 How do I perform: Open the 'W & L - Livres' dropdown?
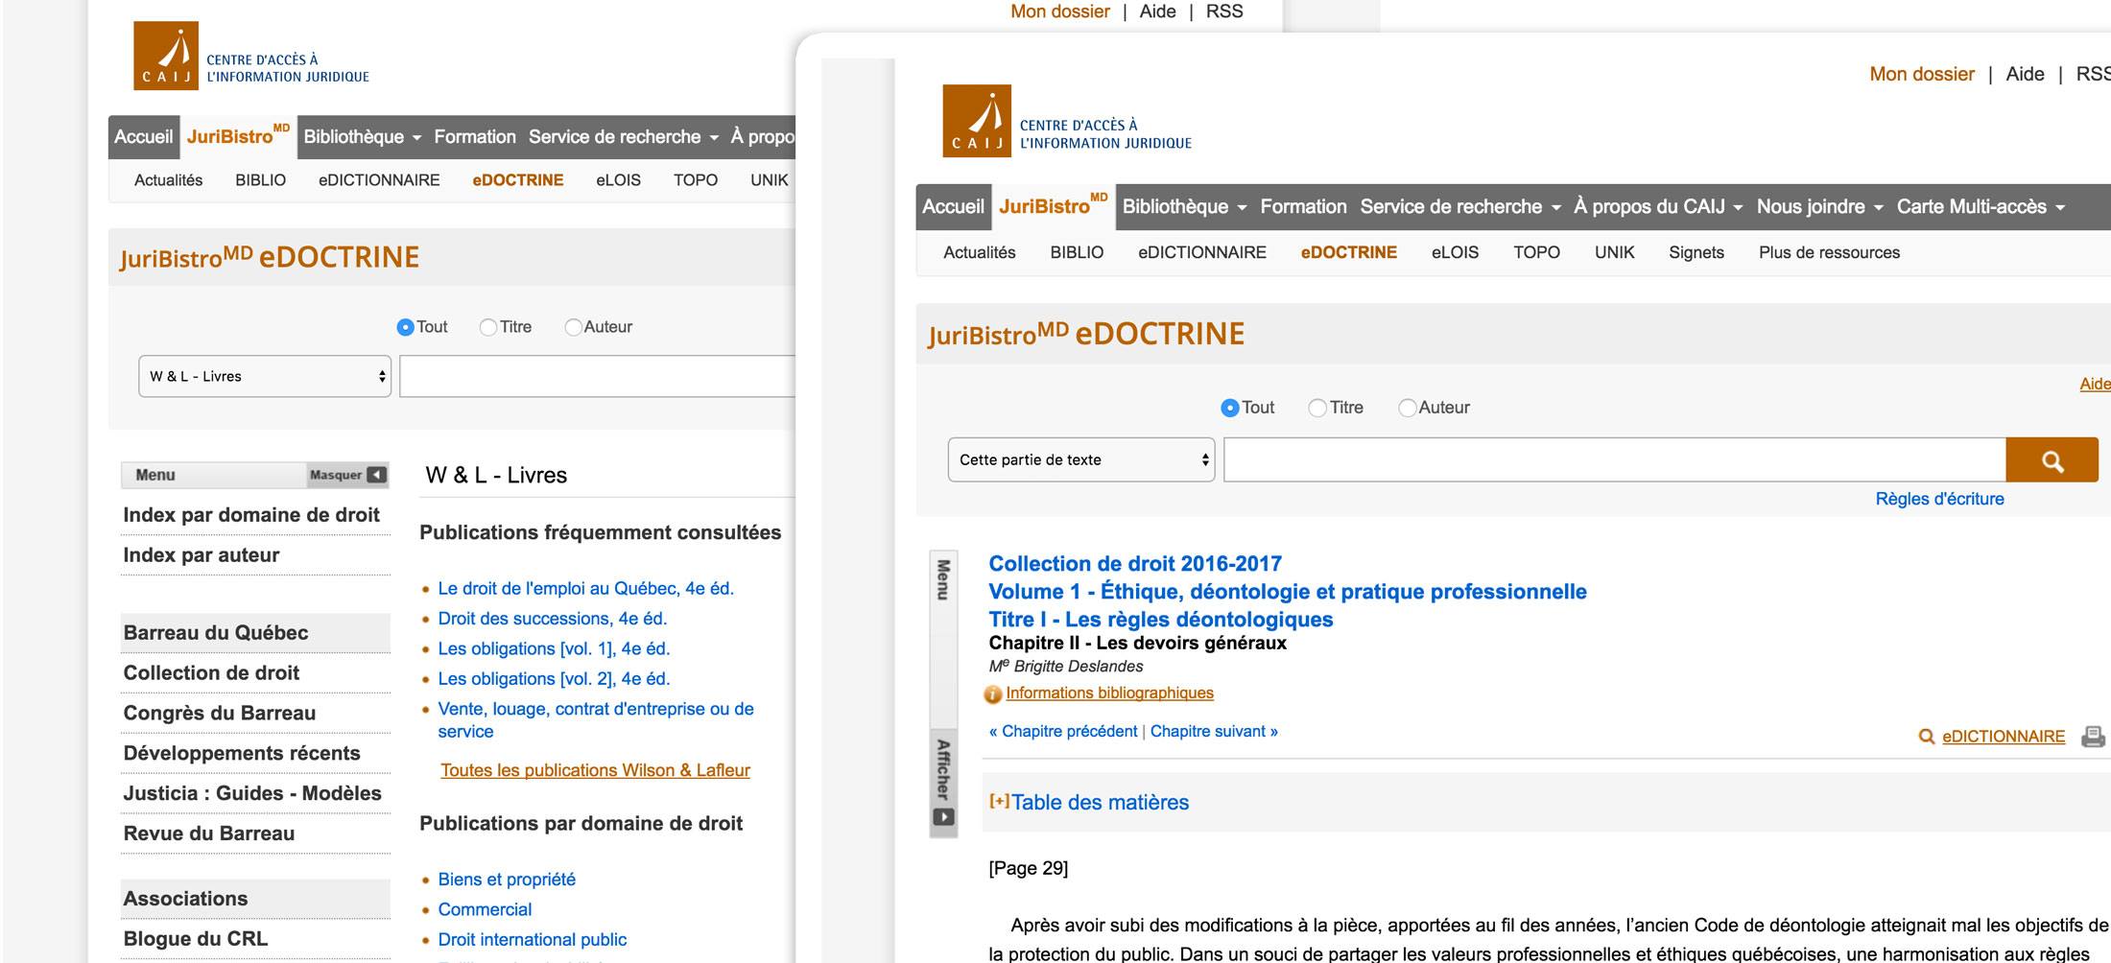pyautogui.click(x=265, y=376)
